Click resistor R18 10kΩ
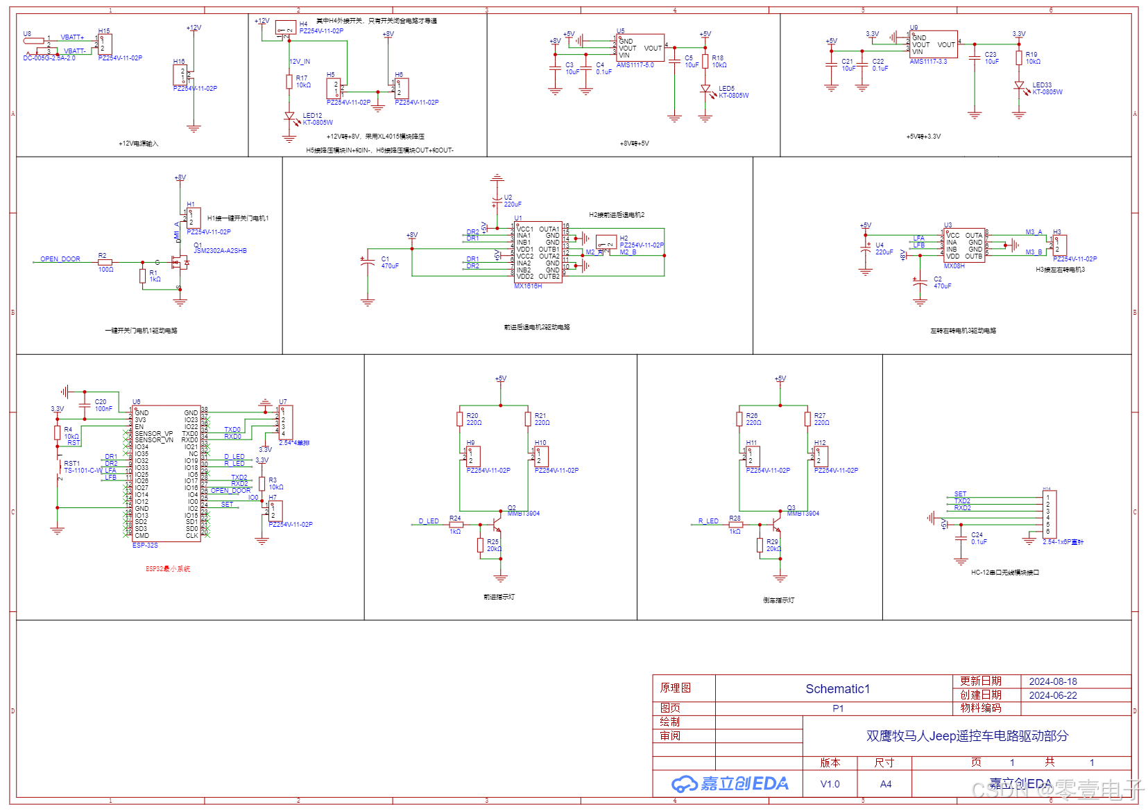The height and width of the screenshot is (811, 1148). [x=705, y=61]
